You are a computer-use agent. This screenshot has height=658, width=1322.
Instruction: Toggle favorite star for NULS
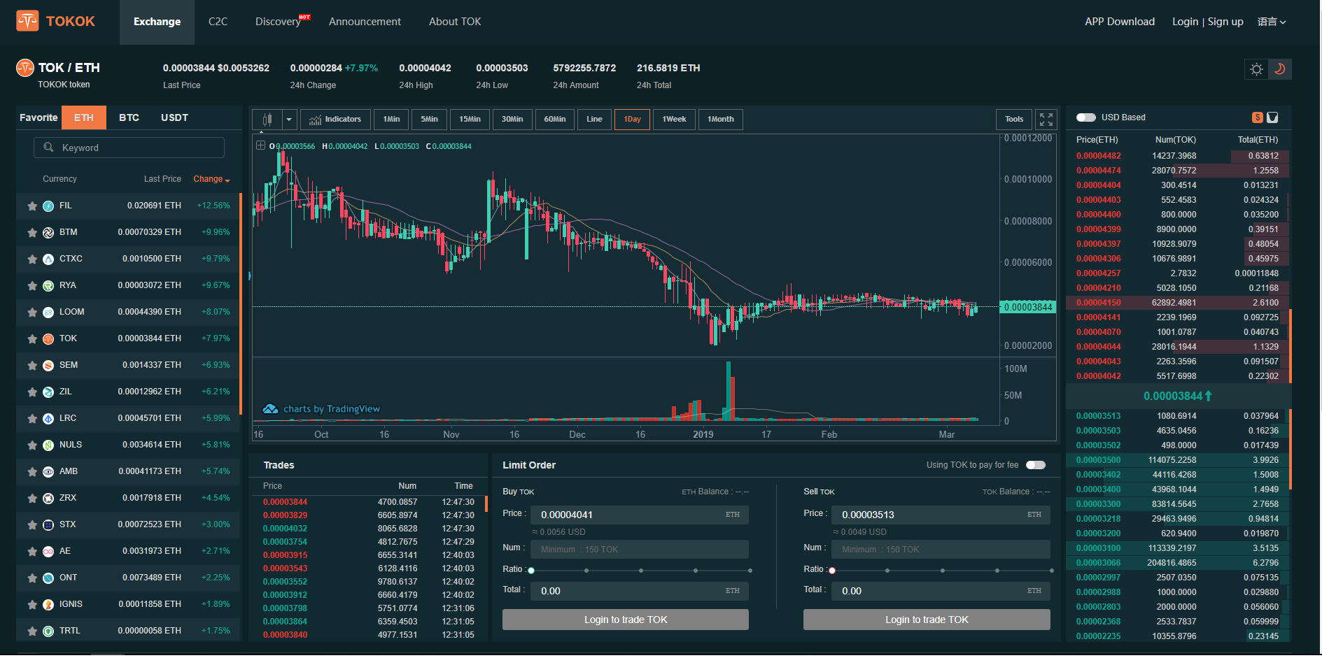coord(32,445)
